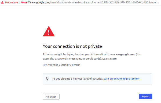The width and height of the screenshot is (161, 103).
Task: Click www.google.com domain in address bar
Action: 39,2
